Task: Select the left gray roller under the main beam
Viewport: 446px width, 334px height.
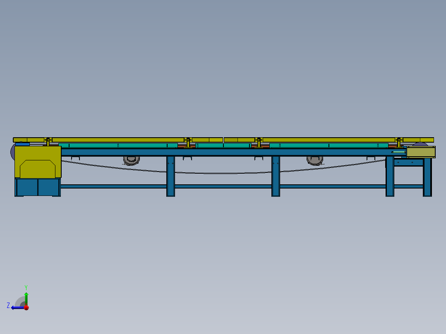Action: 132,161
